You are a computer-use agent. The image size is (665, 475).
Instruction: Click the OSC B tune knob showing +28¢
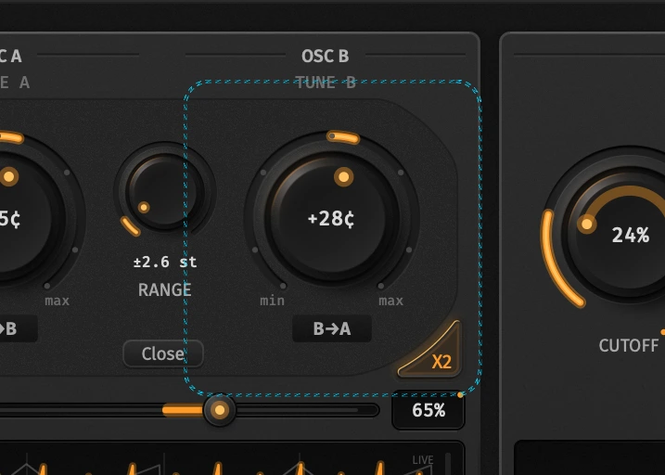pos(332,218)
